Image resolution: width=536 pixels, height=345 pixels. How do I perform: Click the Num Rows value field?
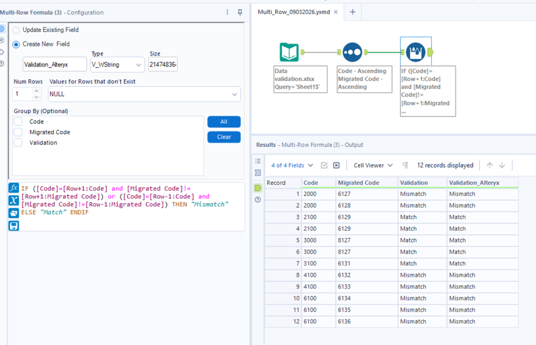pyautogui.click(x=23, y=94)
